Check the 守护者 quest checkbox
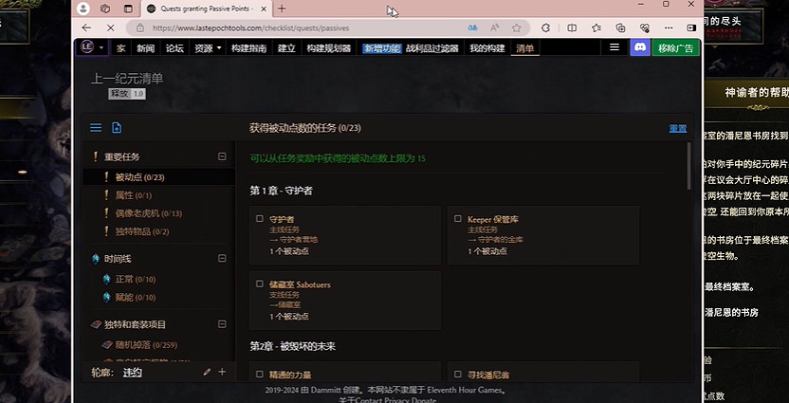789x403 pixels. (260, 219)
